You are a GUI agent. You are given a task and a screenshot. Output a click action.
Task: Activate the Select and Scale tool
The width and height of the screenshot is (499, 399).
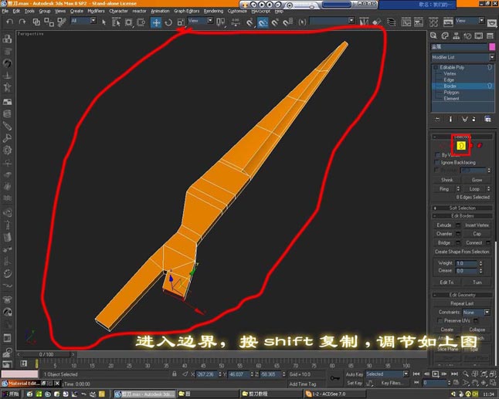click(x=181, y=22)
